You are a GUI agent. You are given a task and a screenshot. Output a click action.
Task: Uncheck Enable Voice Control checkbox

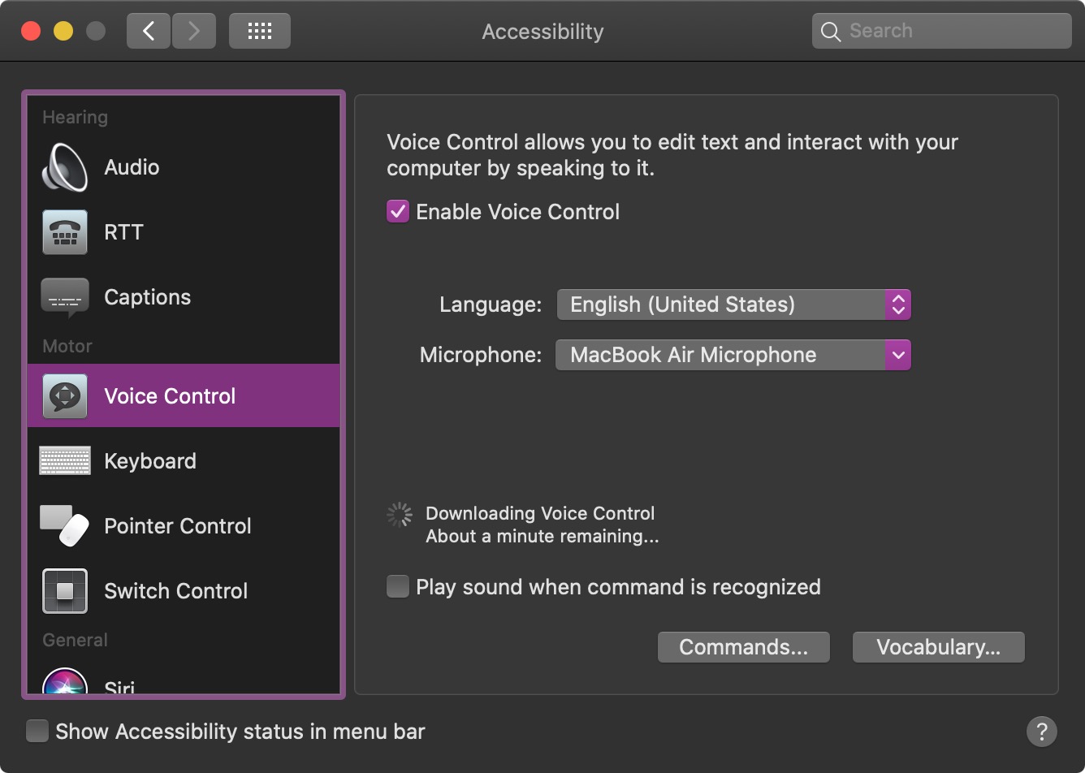pyautogui.click(x=398, y=212)
